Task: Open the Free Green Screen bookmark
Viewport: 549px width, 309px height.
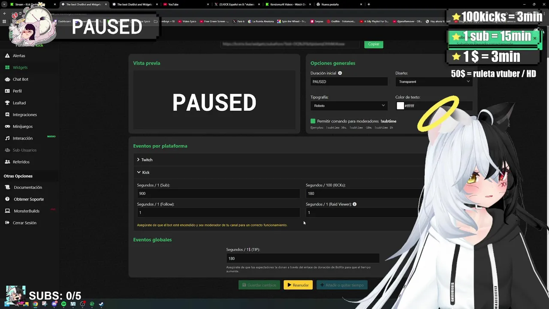Action: click(x=214, y=21)
